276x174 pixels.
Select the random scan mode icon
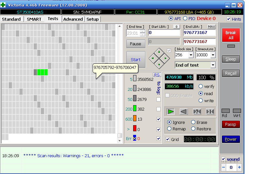pos(197,112)
